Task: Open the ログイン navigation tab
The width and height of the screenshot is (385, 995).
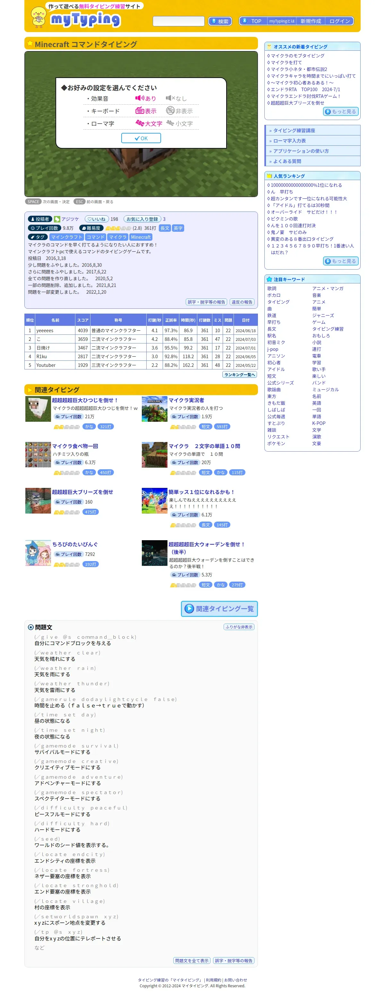Action: [339, 21]
